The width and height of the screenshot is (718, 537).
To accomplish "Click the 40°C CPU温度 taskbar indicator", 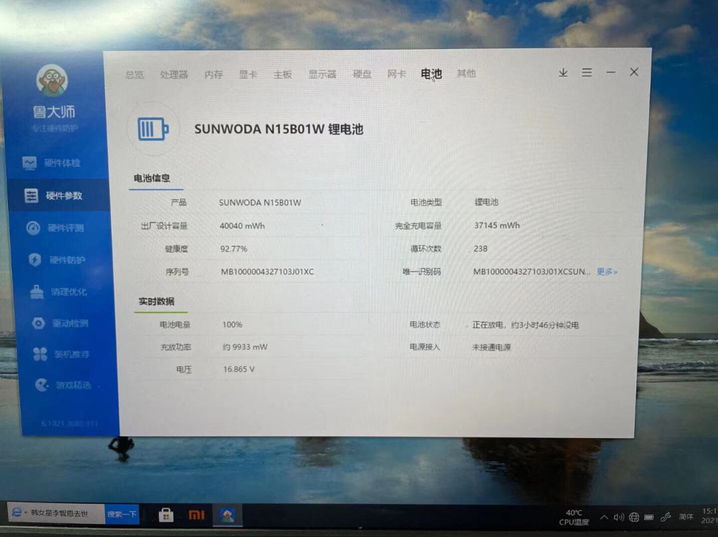I will 574,517.
